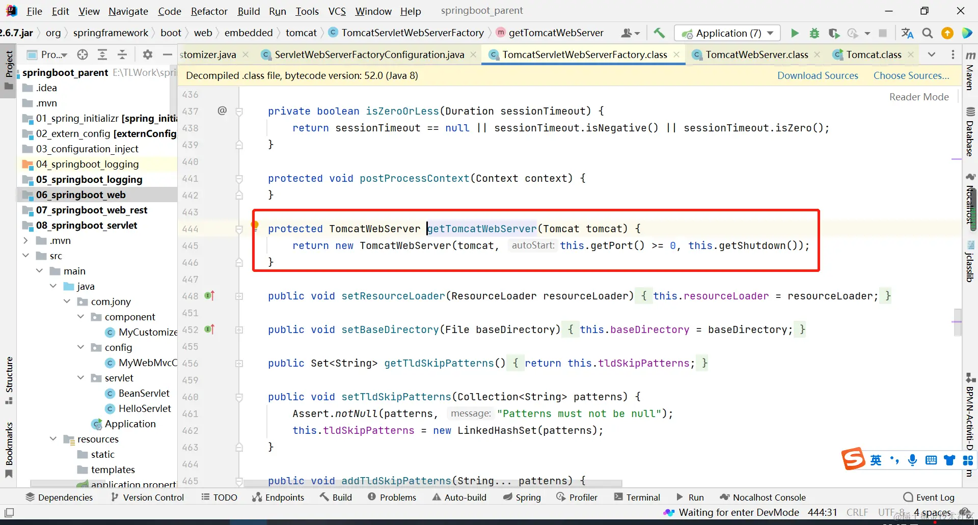The image size is (978, 525).
Task: Switch input language with the 英 toggle
Action: pyautogui.click(x=876, y=460)
